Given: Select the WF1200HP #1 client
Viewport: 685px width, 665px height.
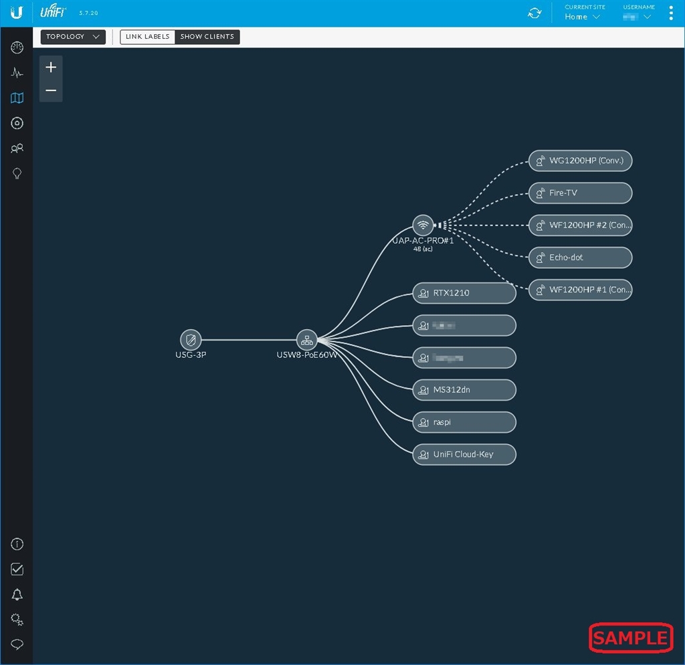Looking at the screenshot, I should click(x=580, y=290).
